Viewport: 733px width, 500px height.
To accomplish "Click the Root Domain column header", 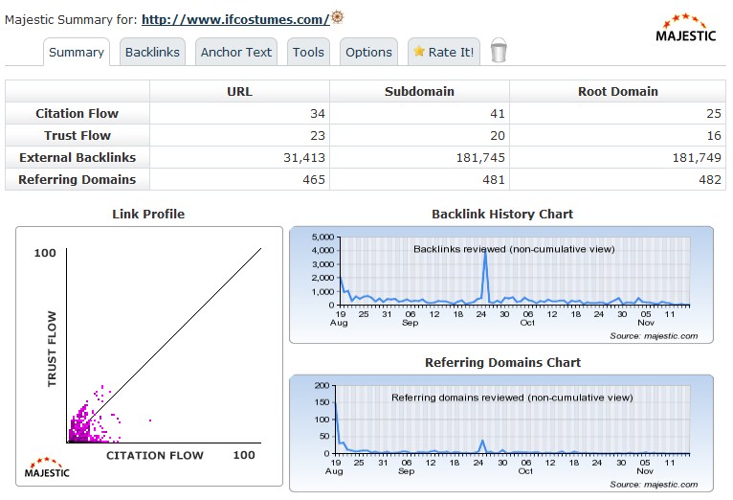I will (x=617, y=92).
